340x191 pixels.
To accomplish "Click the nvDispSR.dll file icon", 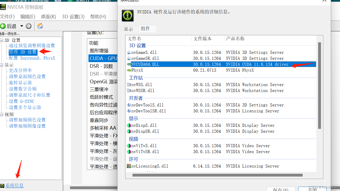I will click(x=129, y=131).
